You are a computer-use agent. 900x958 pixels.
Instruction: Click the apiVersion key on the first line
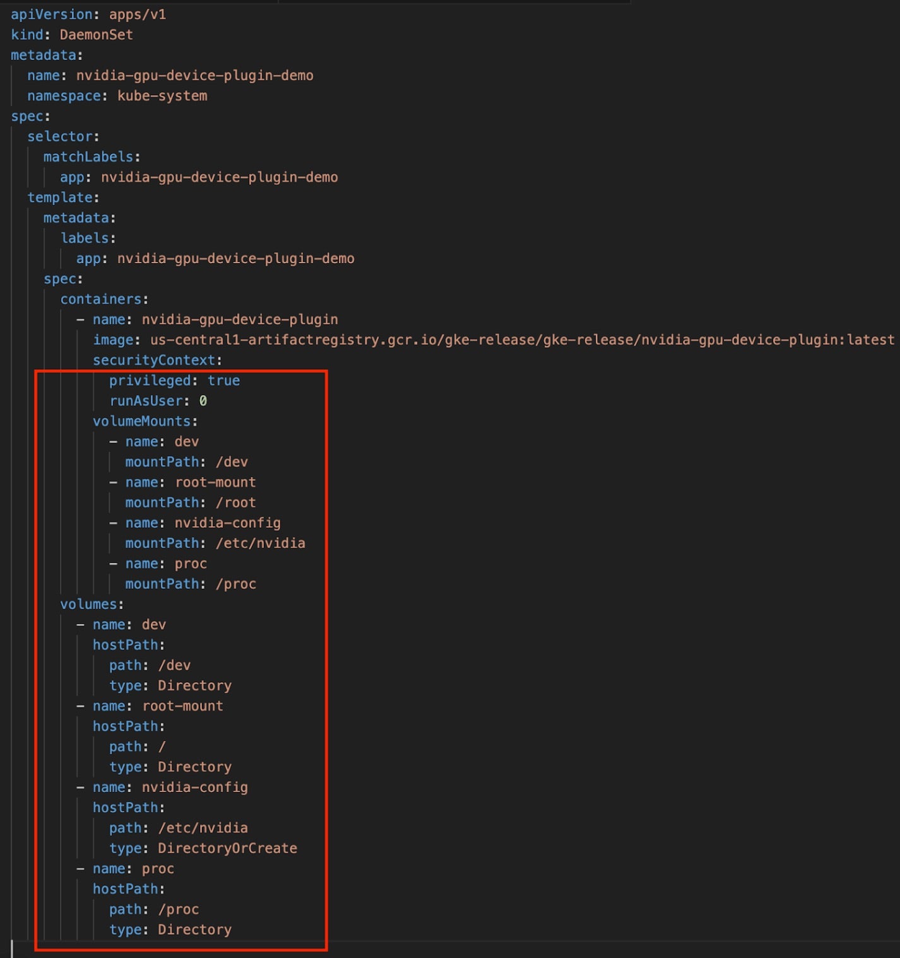52,15
